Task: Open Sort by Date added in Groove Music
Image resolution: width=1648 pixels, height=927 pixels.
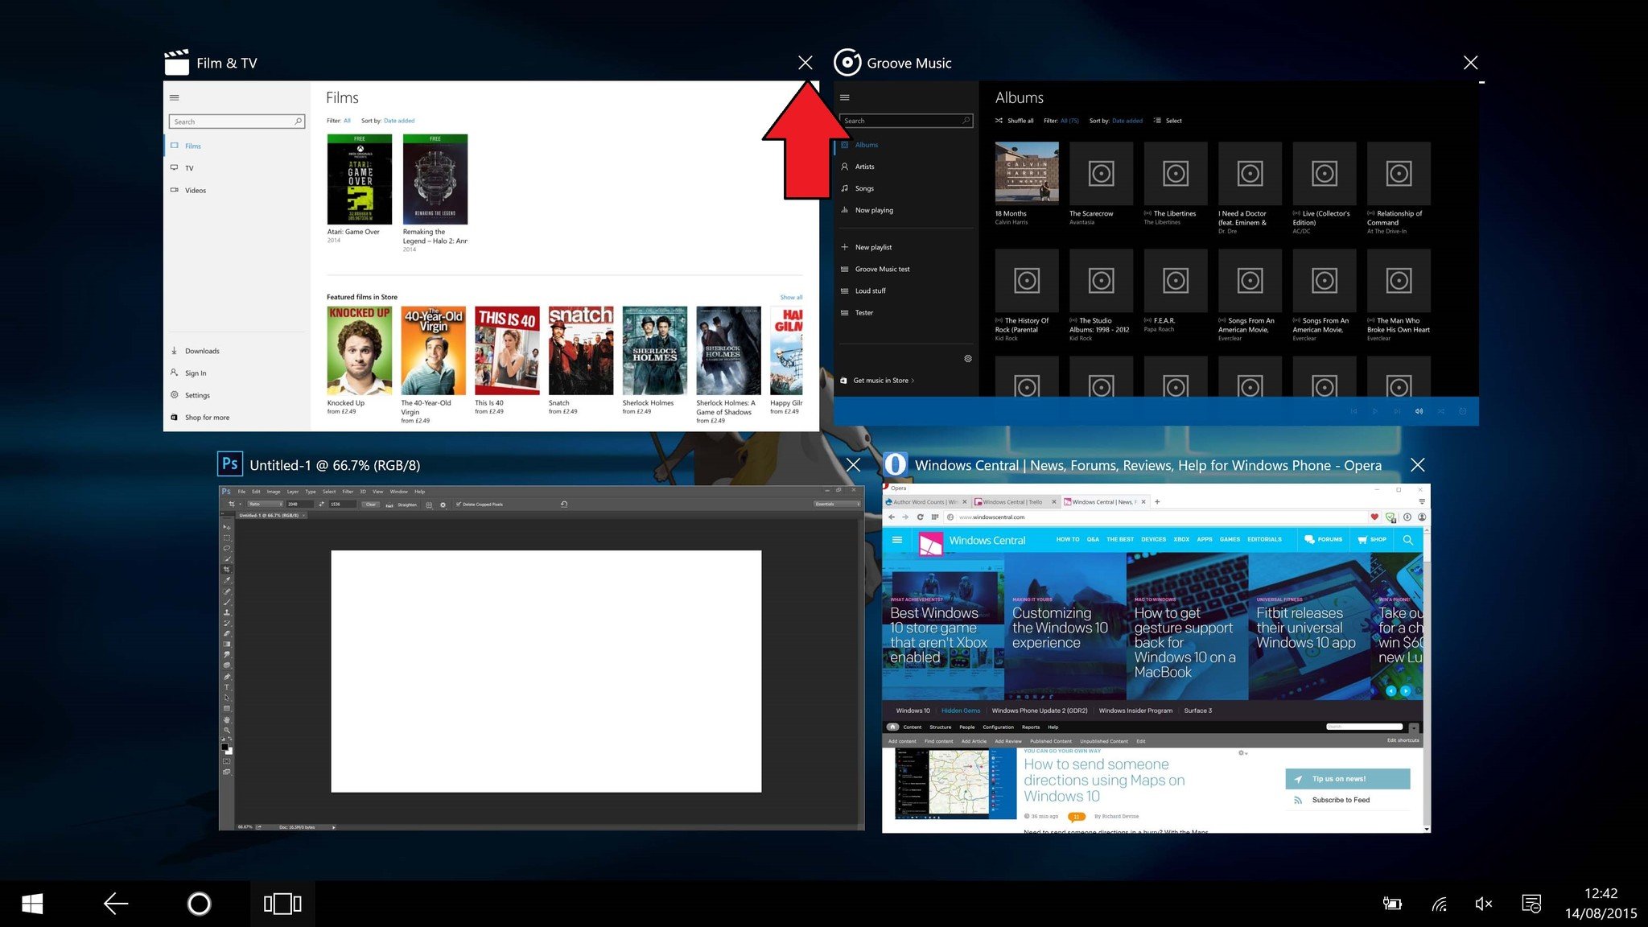Action: pos(1127,121)
